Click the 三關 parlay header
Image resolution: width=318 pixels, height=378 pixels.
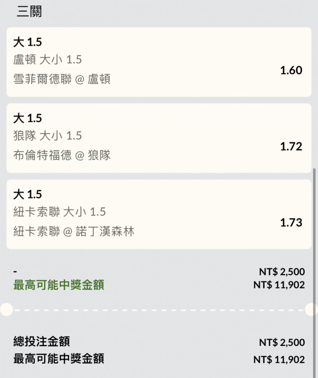click(29, 12)
